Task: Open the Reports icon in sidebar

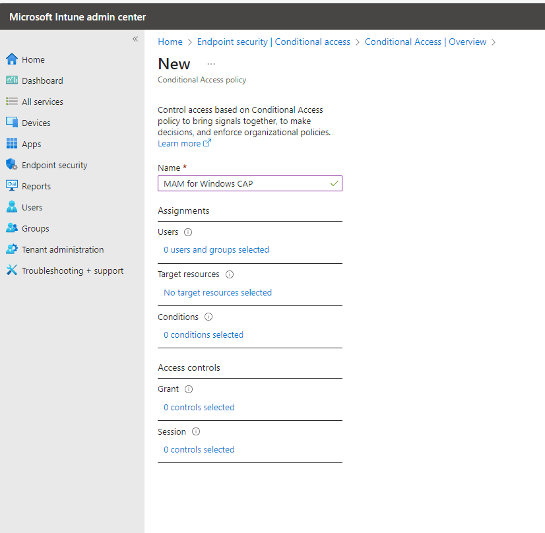Action: [11, 186]
